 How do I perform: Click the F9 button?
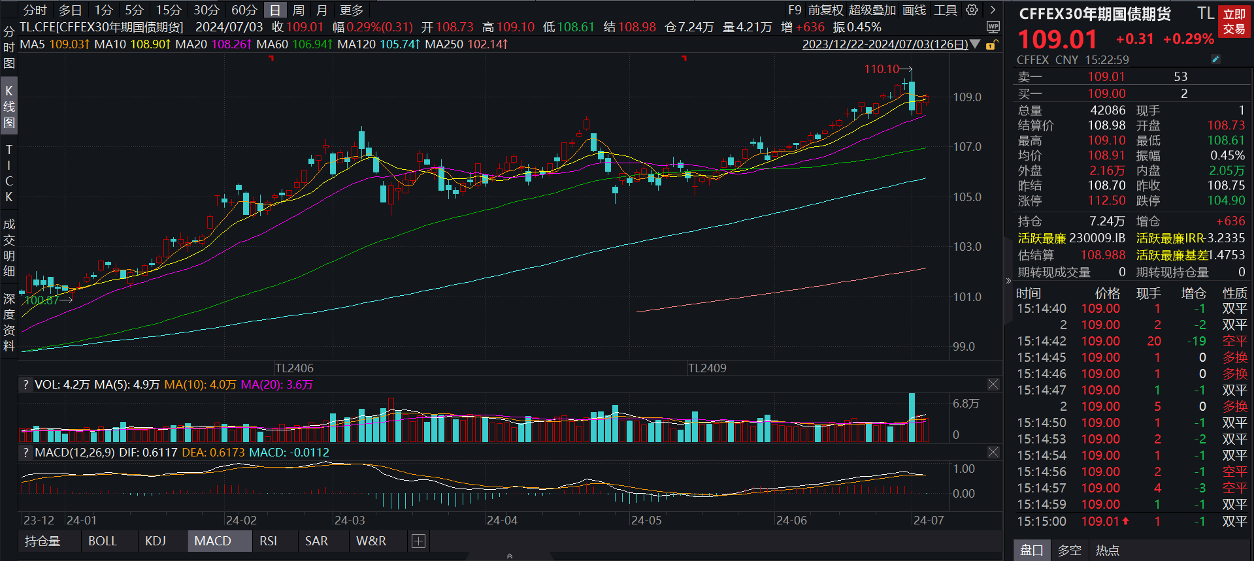coord(795,10)
